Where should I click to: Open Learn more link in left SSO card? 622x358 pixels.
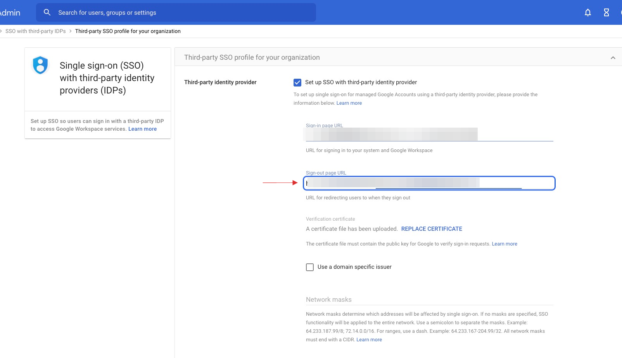point(143,129)
